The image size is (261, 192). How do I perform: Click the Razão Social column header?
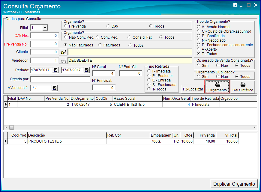click(137, 99)
